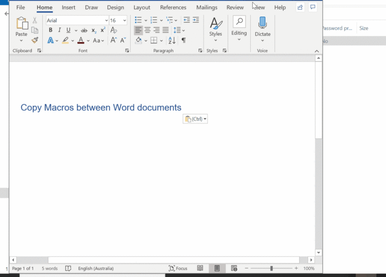386x277 pixels.
Task: Open the Help tab
Action: point(280,8)
